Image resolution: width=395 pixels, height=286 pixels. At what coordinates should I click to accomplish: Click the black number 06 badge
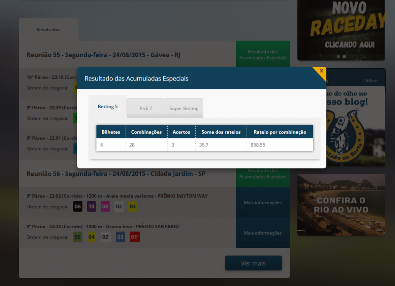[78, 207]
